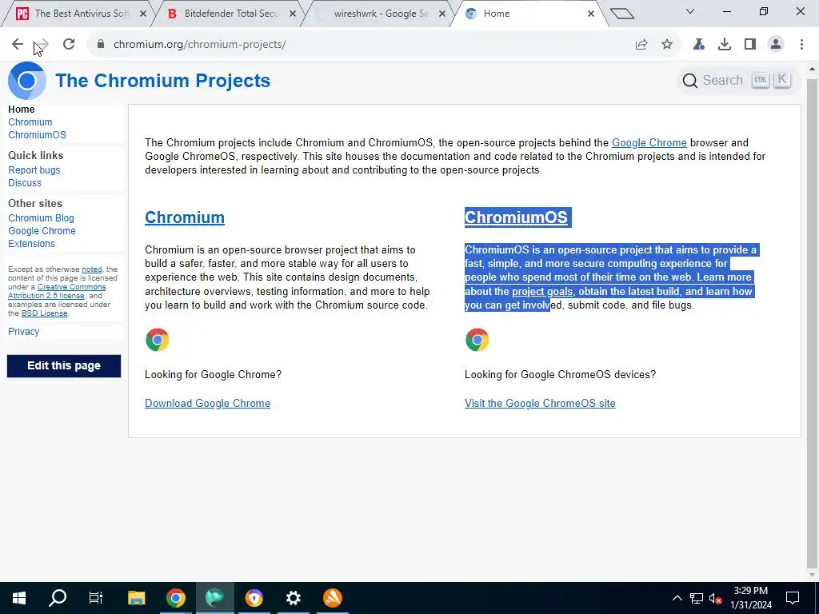Open the ChromiumOS heading link
The width and height of the screenshot is (819, 614).
tap(516, 217)
